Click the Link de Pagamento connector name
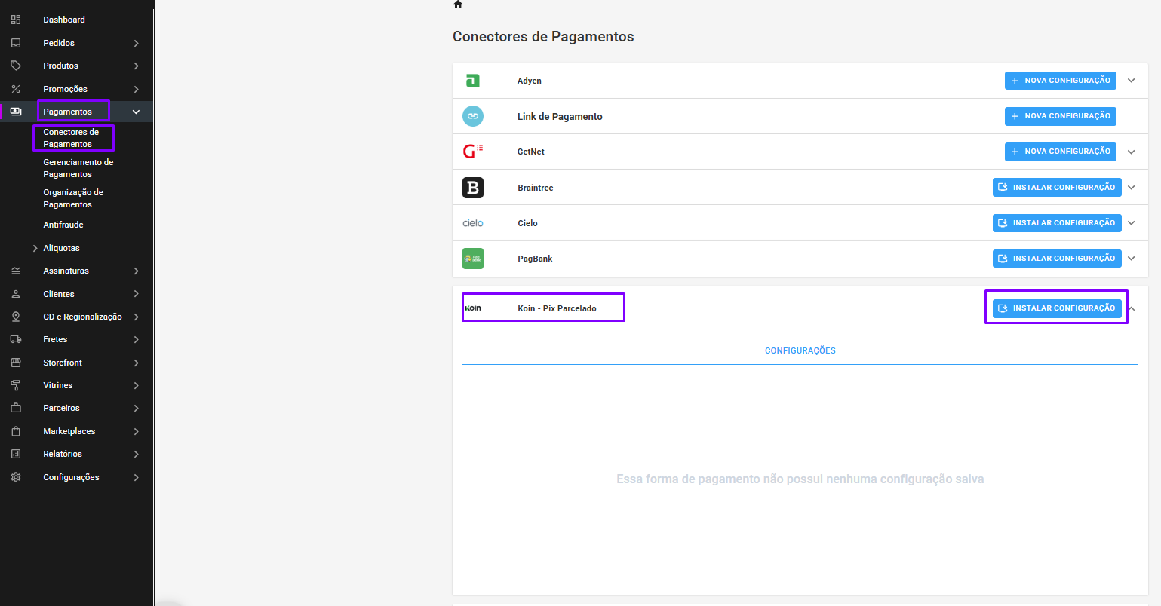The height and width of the screenshot is (606, 1161). click(560, 116)
